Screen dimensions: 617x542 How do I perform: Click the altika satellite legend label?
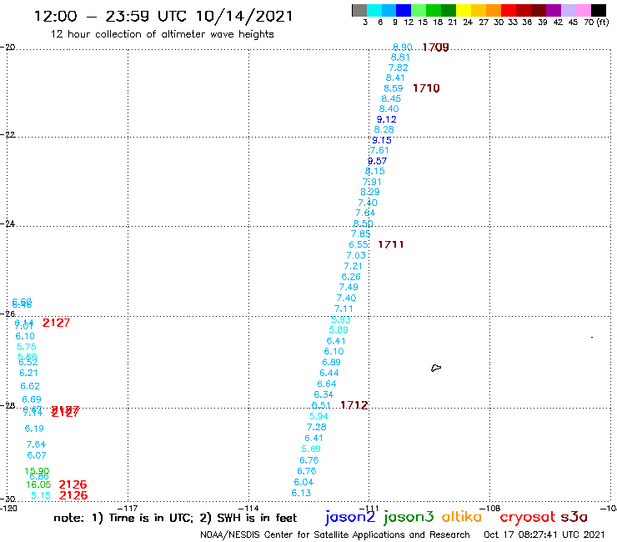[x=462, y=517]
